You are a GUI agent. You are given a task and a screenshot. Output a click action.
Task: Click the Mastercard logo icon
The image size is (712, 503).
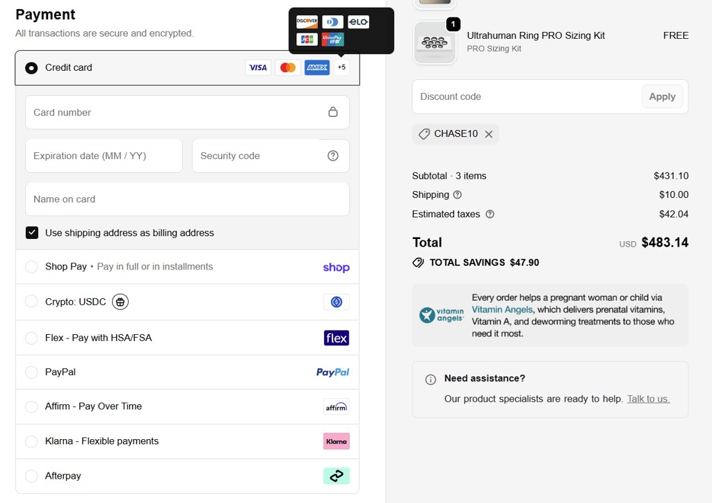pyautogui.click(x=288, y=67)
